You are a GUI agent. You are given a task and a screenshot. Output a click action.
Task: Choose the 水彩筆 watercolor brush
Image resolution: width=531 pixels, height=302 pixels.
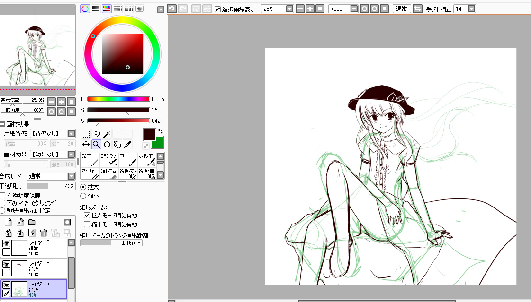(147, 159)
